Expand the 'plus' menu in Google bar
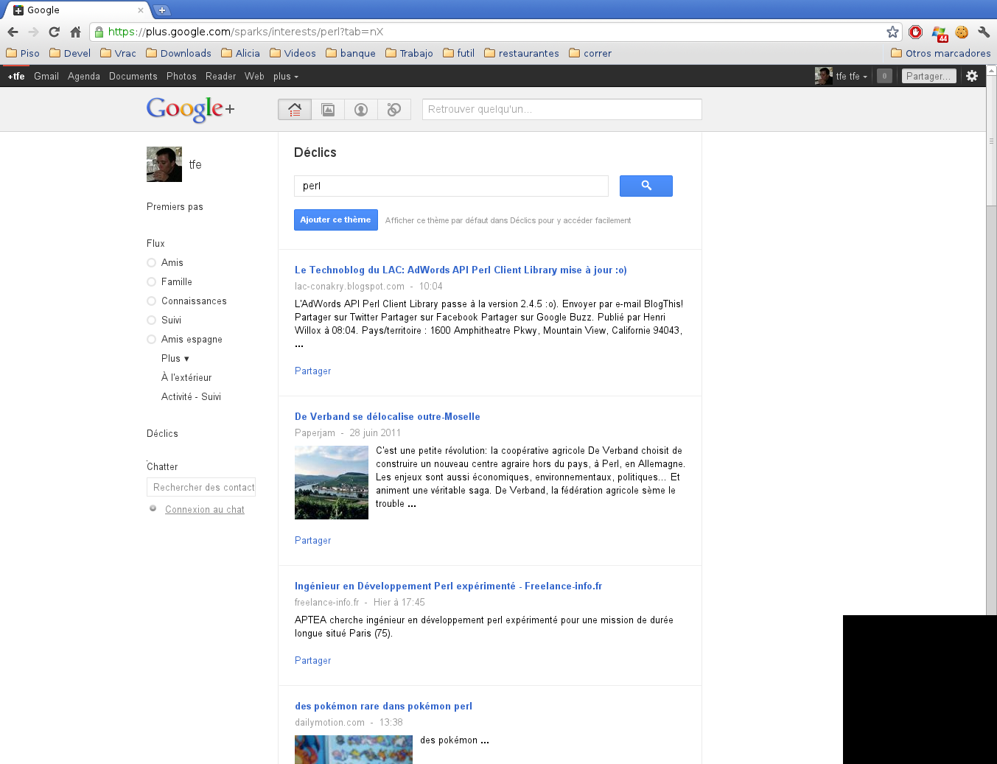This screenshot has width=997, height=764. (x=286, y=77)
